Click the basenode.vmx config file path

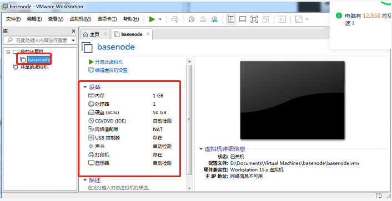(x=295, y=163)
